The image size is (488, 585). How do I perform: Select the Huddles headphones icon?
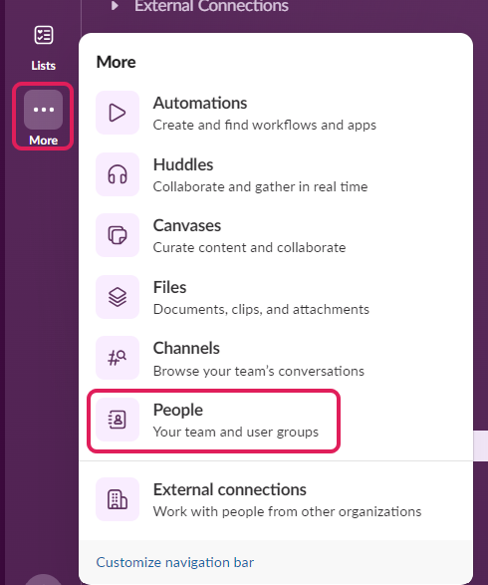tap(118, 174)
